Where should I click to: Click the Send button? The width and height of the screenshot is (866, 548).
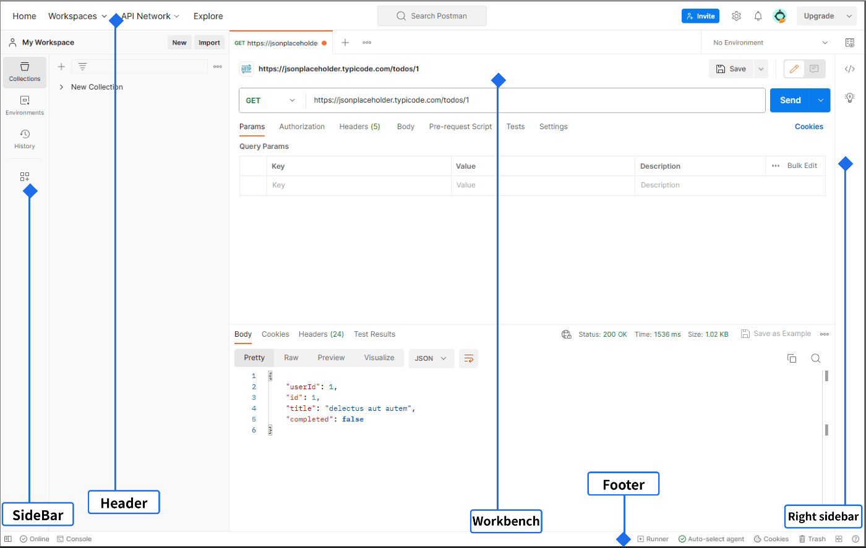pos(791,100)
